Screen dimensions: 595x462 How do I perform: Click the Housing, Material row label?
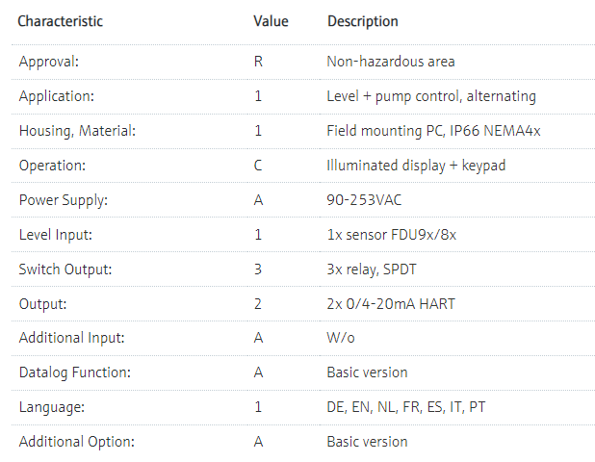click(x=77, y=131)
